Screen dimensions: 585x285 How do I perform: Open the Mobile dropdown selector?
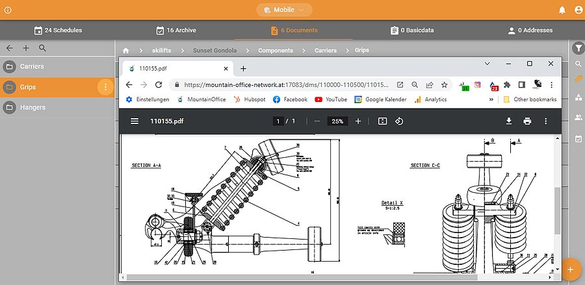point(284,10)
